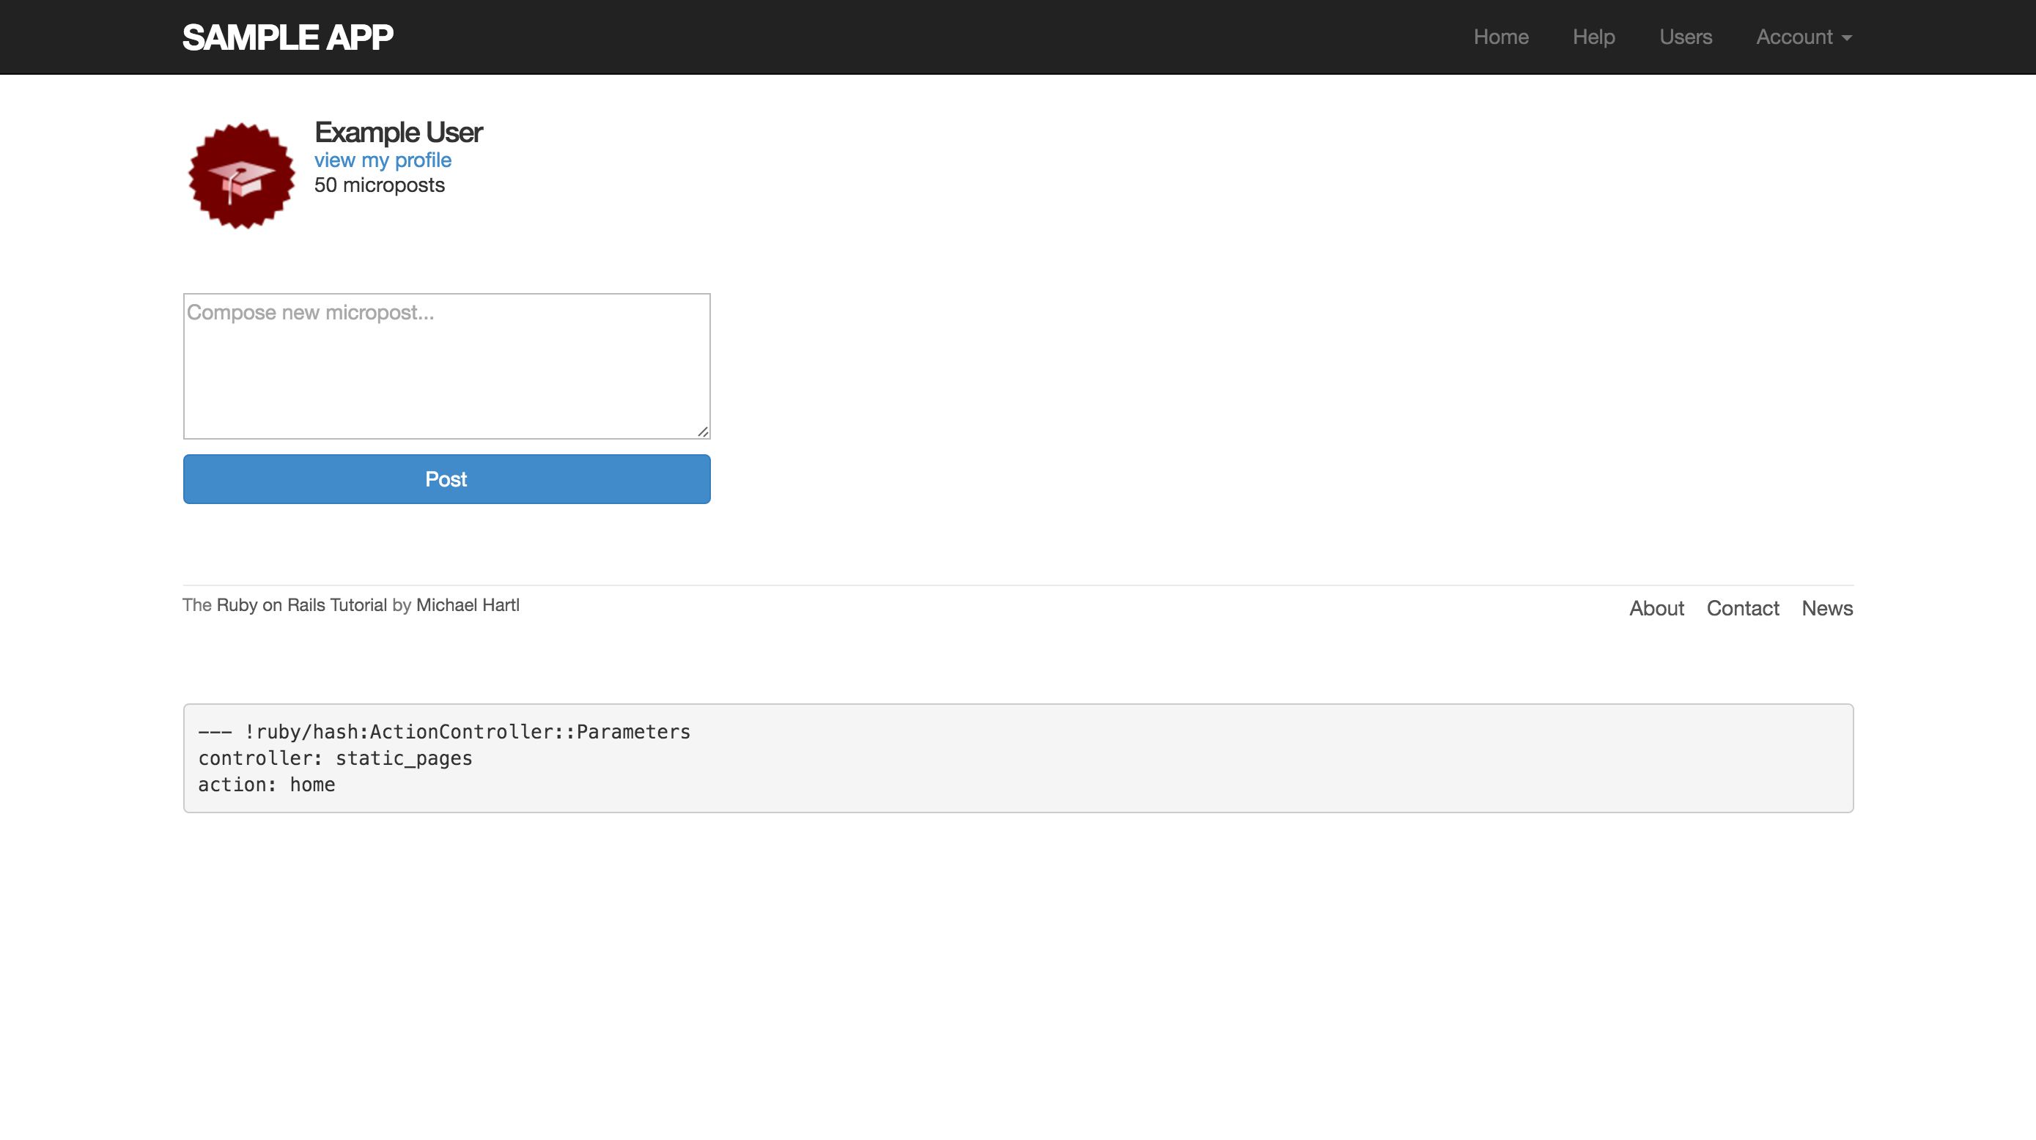
Task: Open the Contact footer link
Action: 1742,607
